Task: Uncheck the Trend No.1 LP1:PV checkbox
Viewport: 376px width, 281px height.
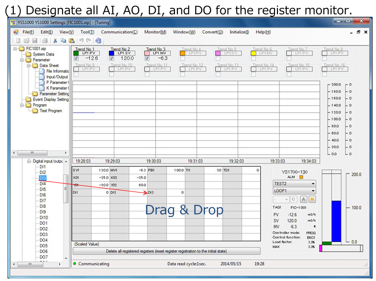Action: [76, 58]
